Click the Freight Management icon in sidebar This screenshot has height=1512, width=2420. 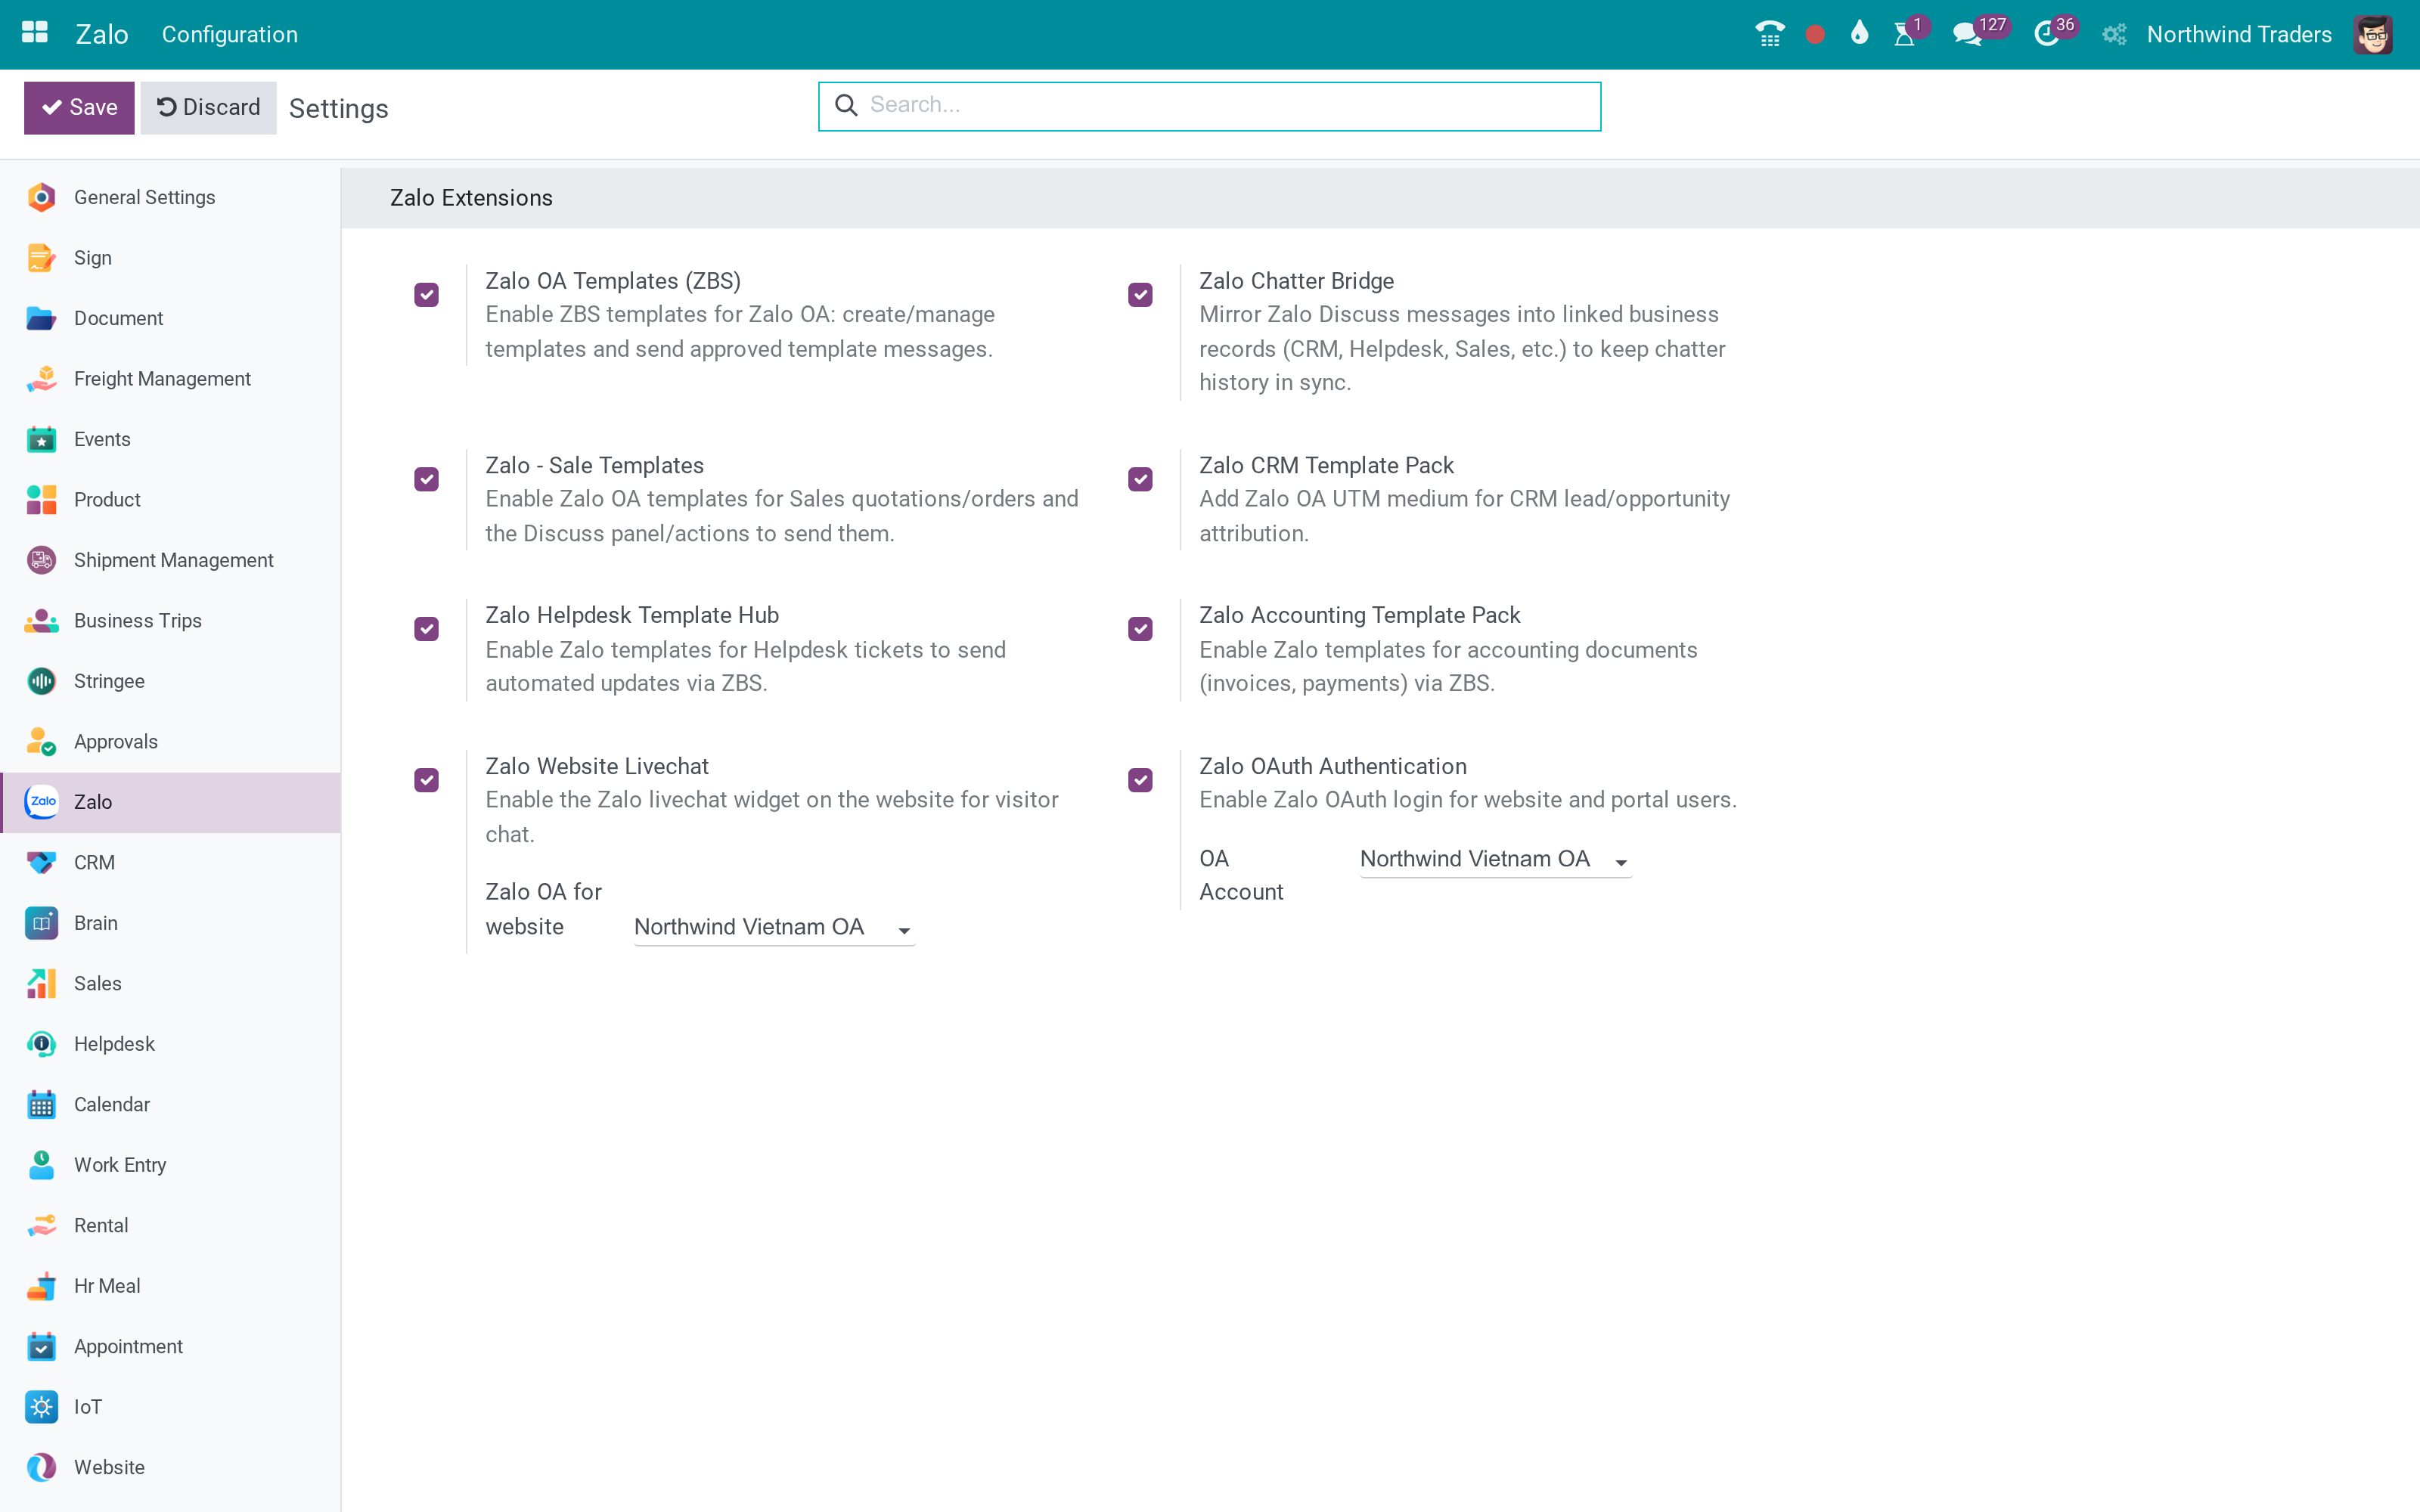[41, 379]
